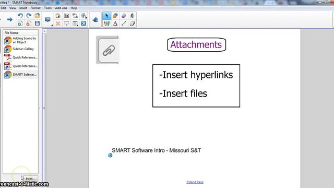The image size is (334, 188).
Task: Delete selected object red X
Action: tap(58, 23)
